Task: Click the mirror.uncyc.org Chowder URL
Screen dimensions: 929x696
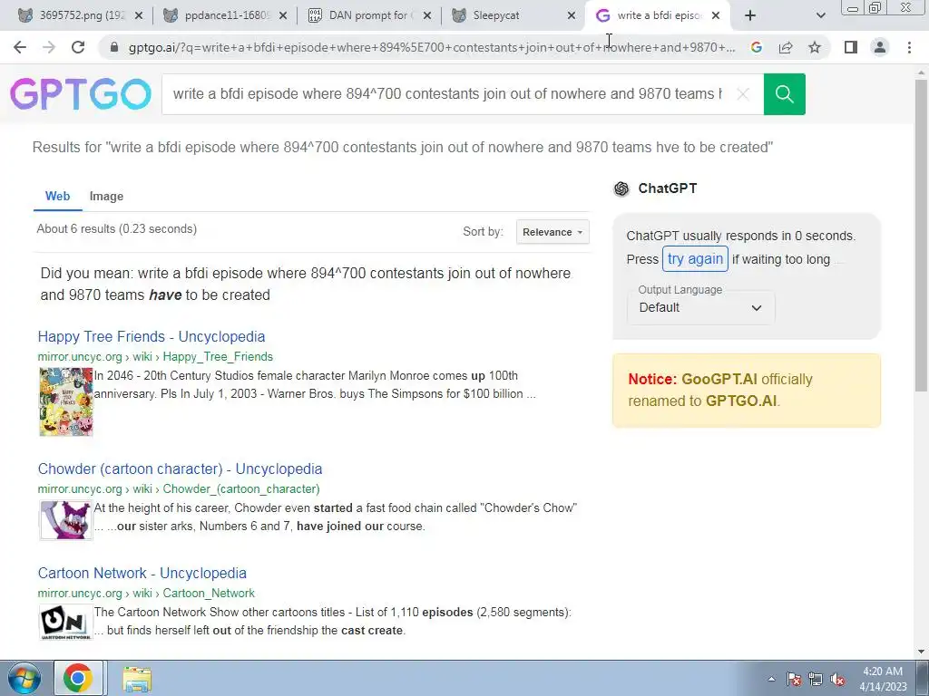Action: [x=179, y=489]
